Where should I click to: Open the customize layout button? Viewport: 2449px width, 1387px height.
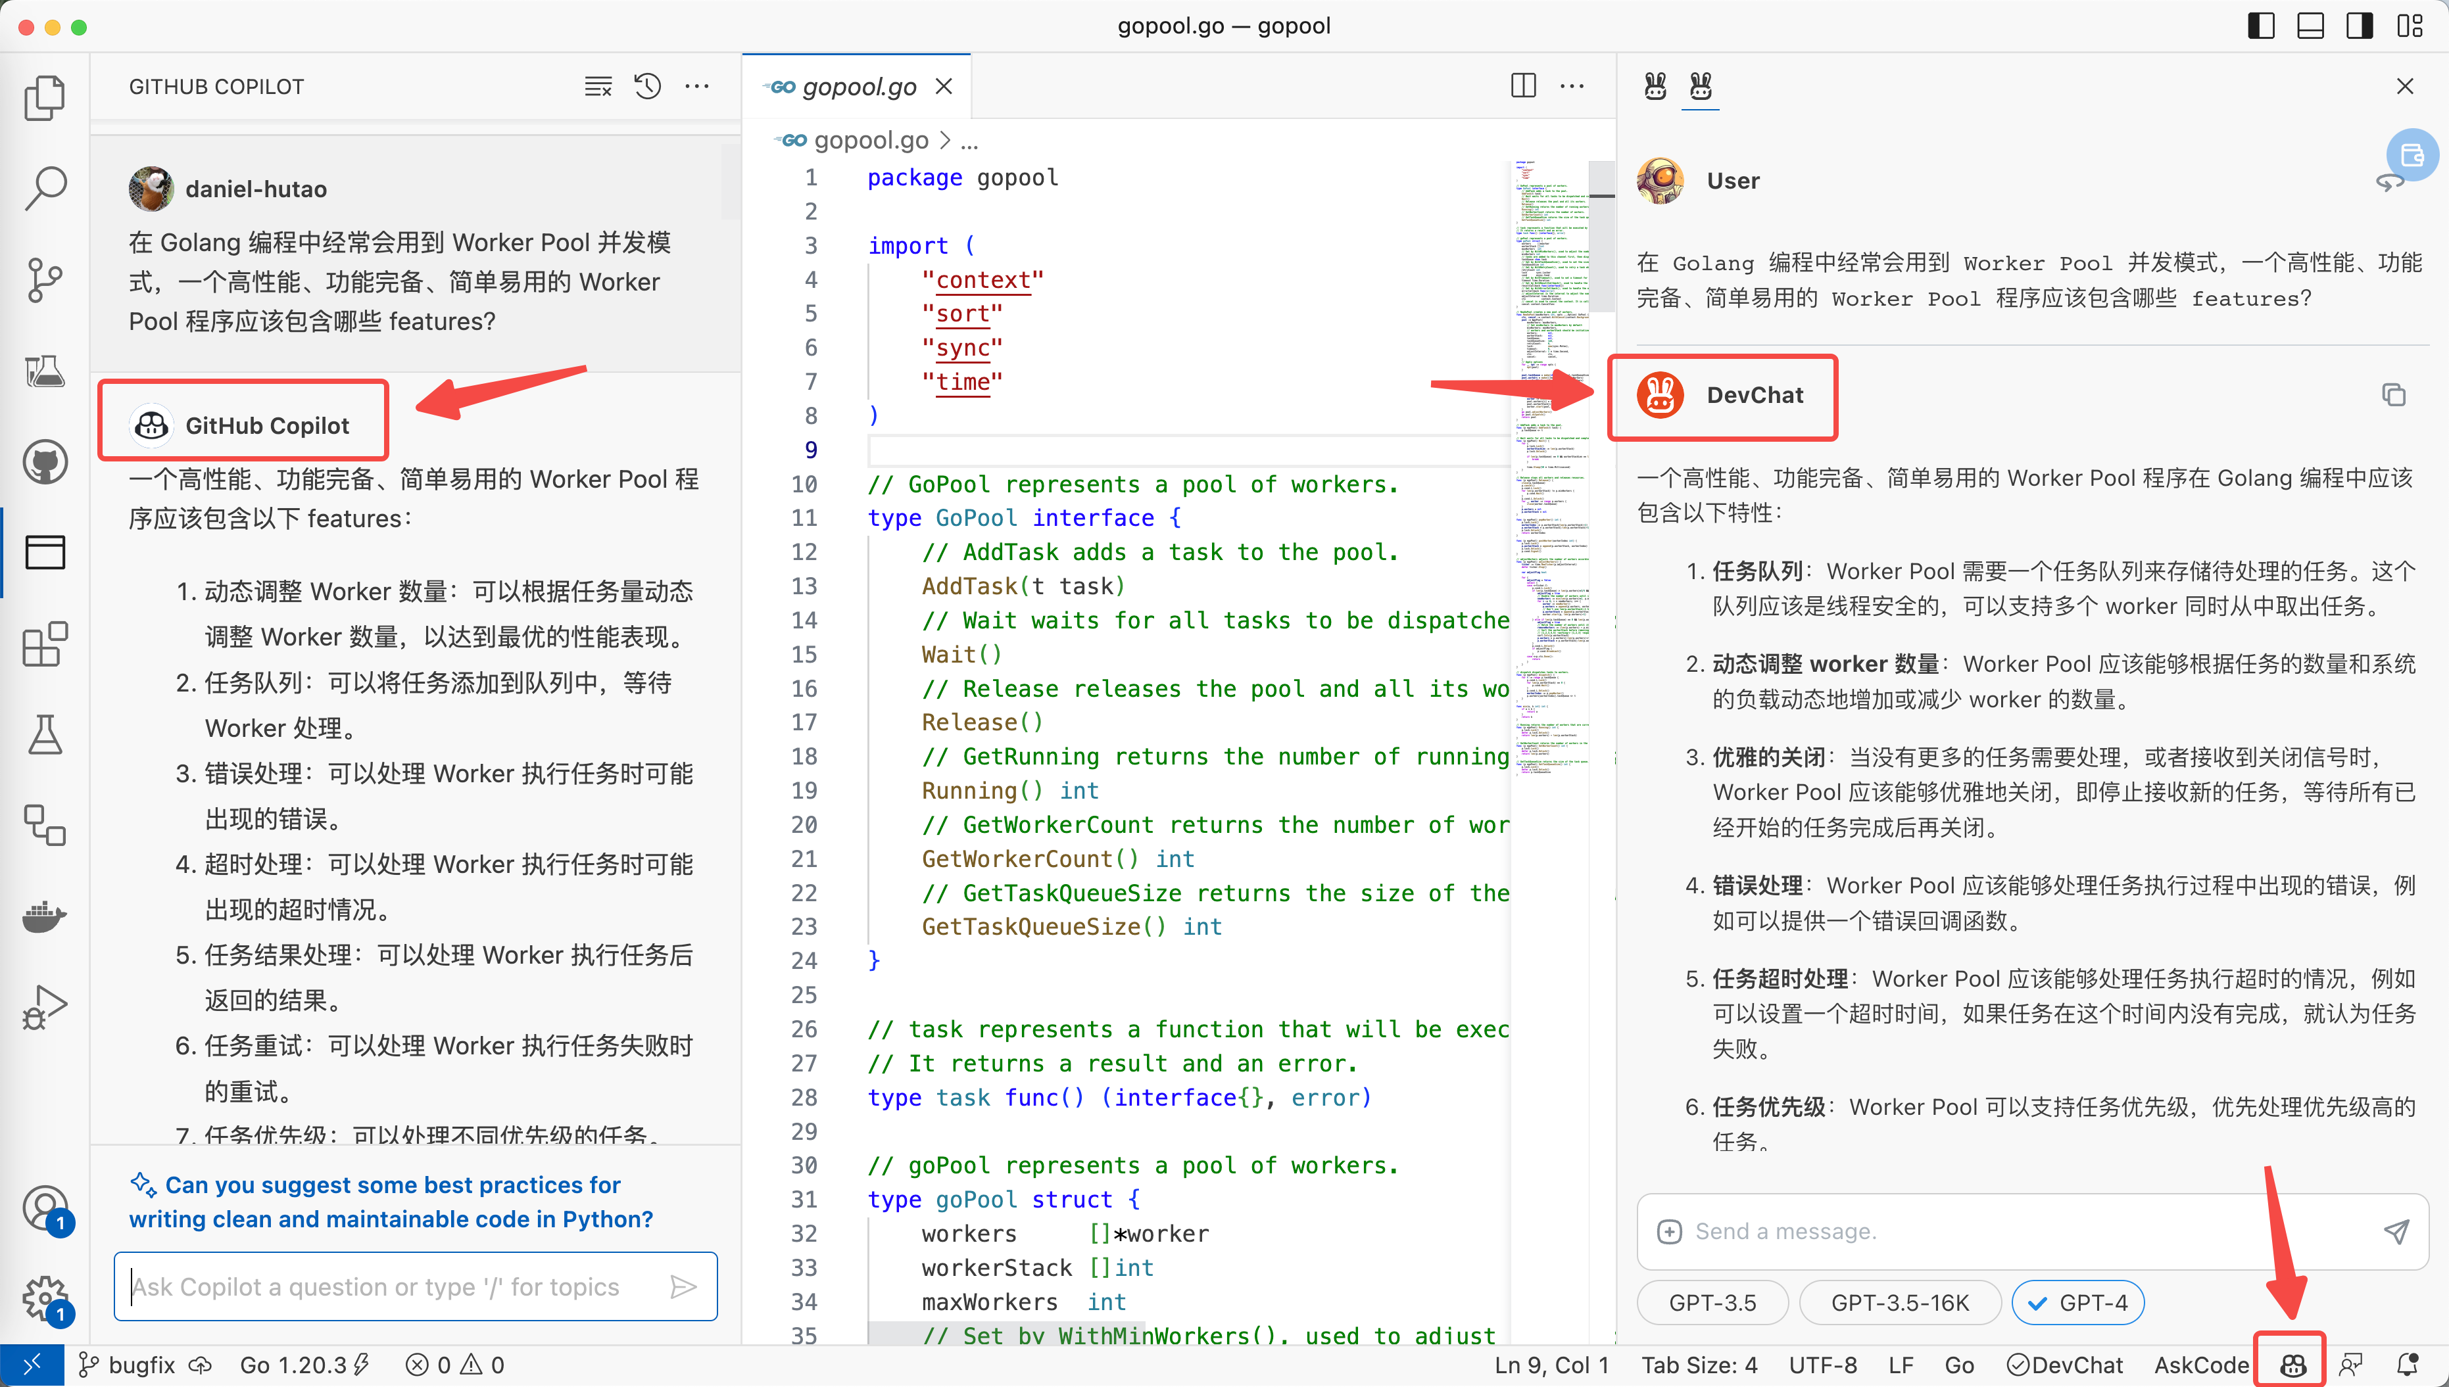(x=2409, y=26)
